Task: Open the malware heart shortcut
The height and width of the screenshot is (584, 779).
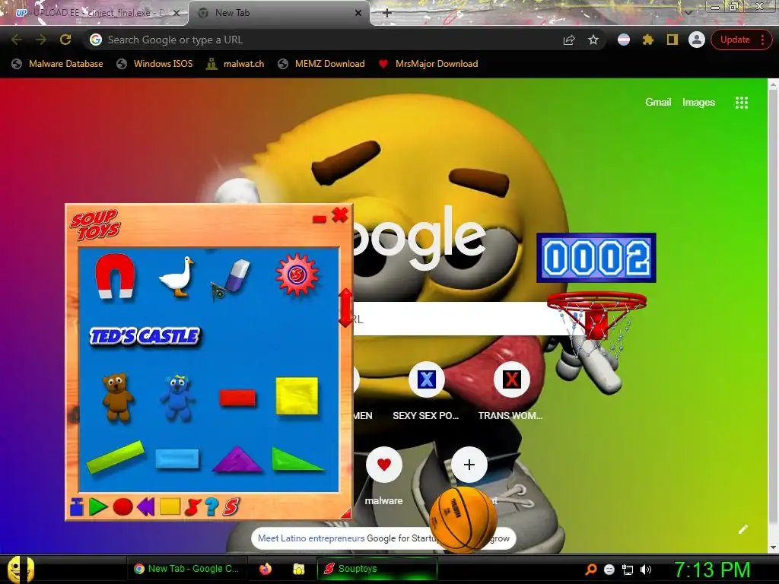Action: 383,477
